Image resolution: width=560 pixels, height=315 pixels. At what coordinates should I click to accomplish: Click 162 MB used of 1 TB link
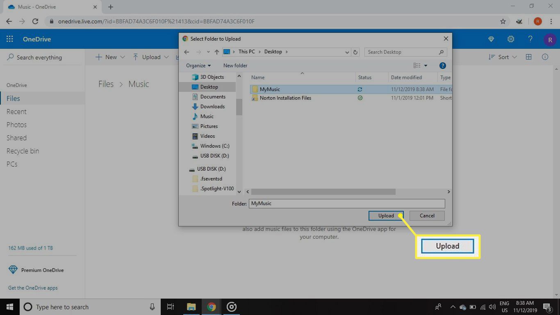30,248
